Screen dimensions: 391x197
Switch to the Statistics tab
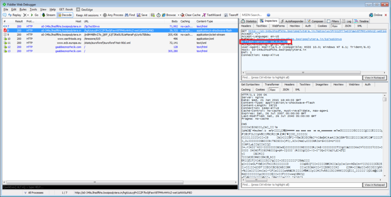pyautogui.click(x=249, y=21)
